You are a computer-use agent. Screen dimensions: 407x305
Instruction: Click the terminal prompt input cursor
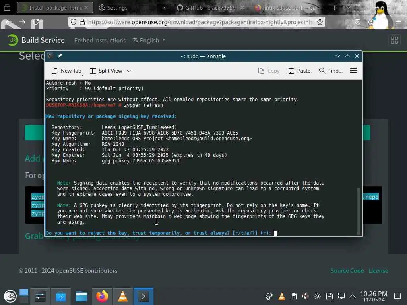(x=276, y=233)
